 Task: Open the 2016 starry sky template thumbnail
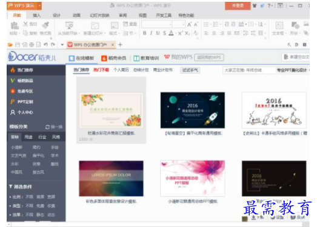[193, 110]
